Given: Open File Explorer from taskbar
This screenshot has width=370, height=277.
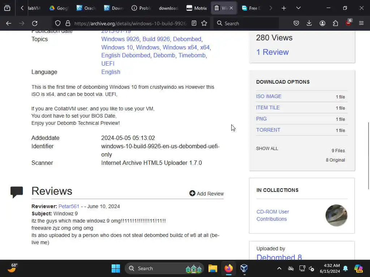Looking at the screenshot, I should pyautogui.click(x=212, y=268).
